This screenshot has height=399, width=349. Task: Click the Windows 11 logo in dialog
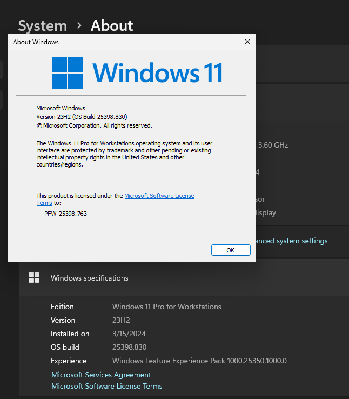tap(137, 73)
